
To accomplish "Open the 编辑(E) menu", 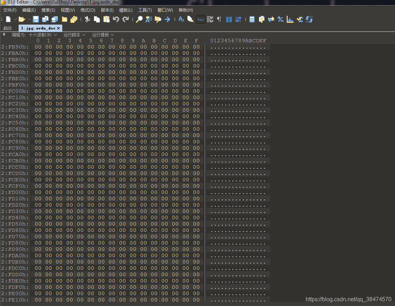I will click(x=29, y=10).
